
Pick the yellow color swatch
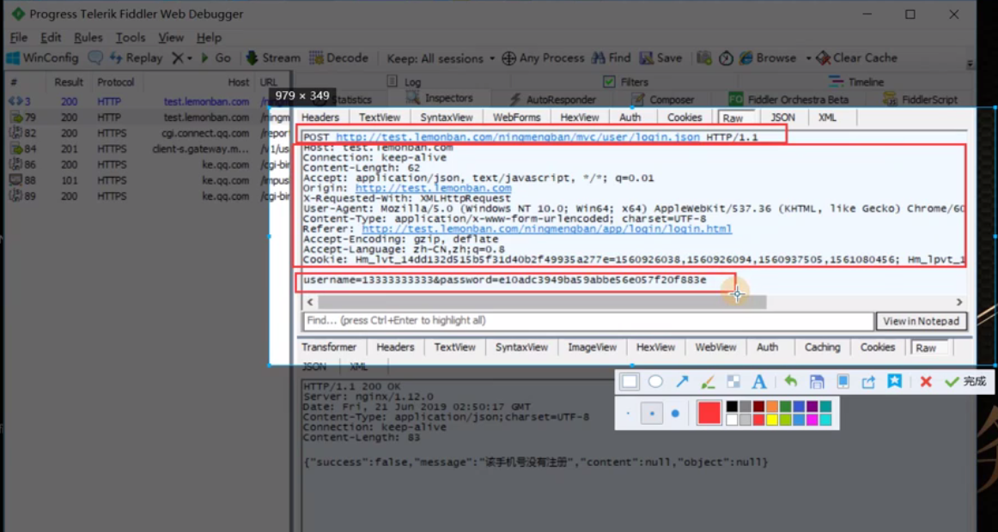772,420
